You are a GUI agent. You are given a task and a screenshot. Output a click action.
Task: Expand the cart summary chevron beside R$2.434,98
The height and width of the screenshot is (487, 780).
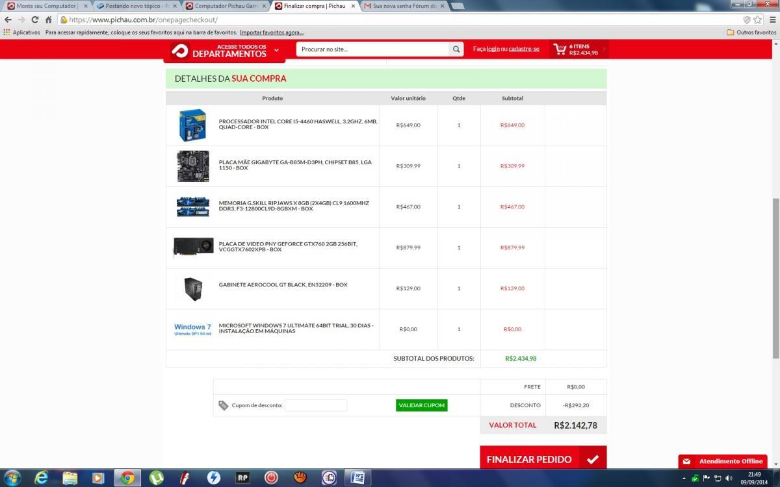(604, 49)
